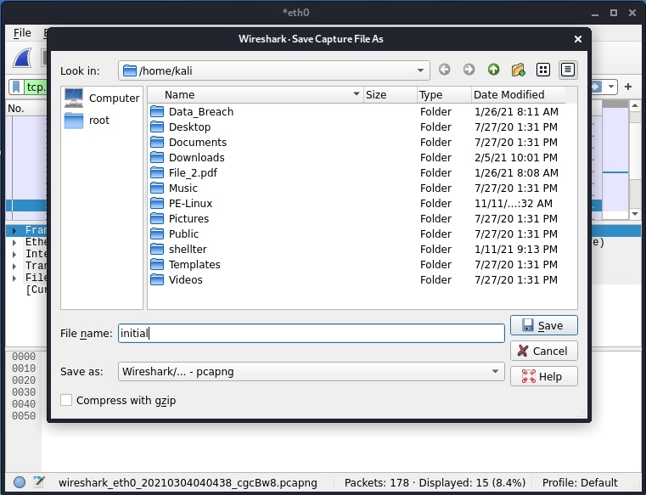Click the expert information circle in status bar
The width and height of the screenshot is (646, 495).
point(20,481)
